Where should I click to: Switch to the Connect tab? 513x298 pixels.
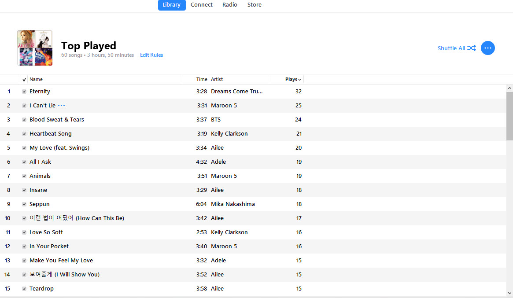point(201,5)
